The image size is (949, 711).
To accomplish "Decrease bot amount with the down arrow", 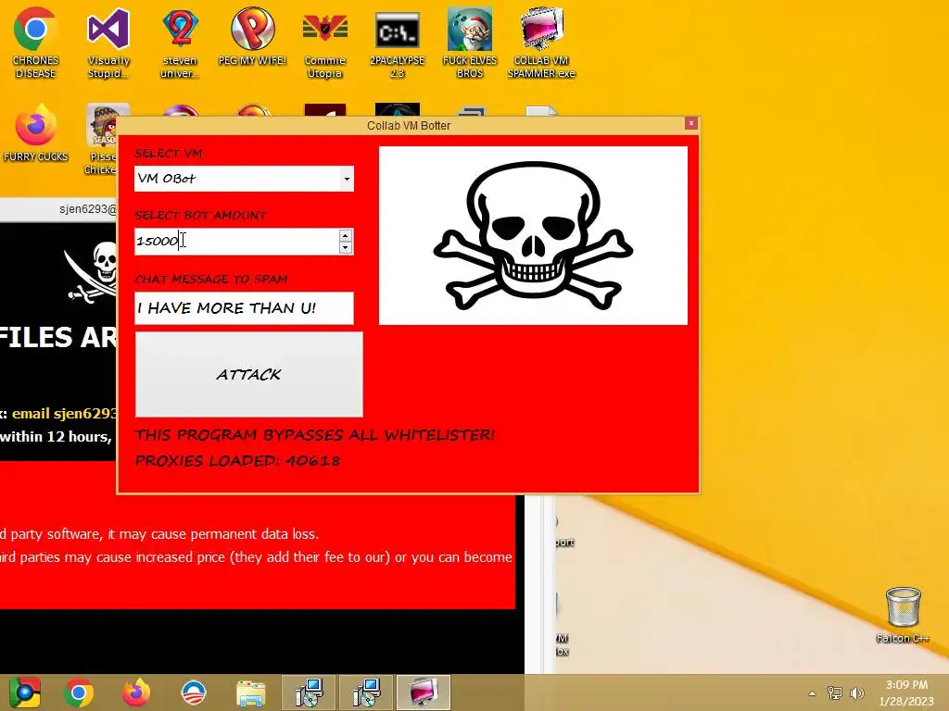I will point(345,247).
